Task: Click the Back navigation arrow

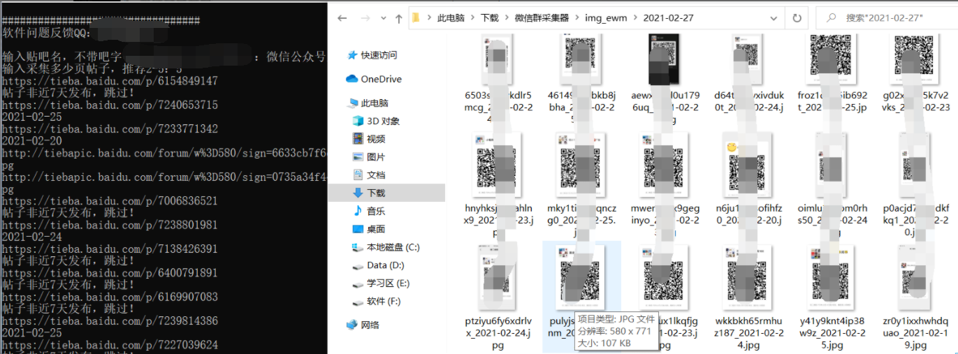Action: point(342,18)
